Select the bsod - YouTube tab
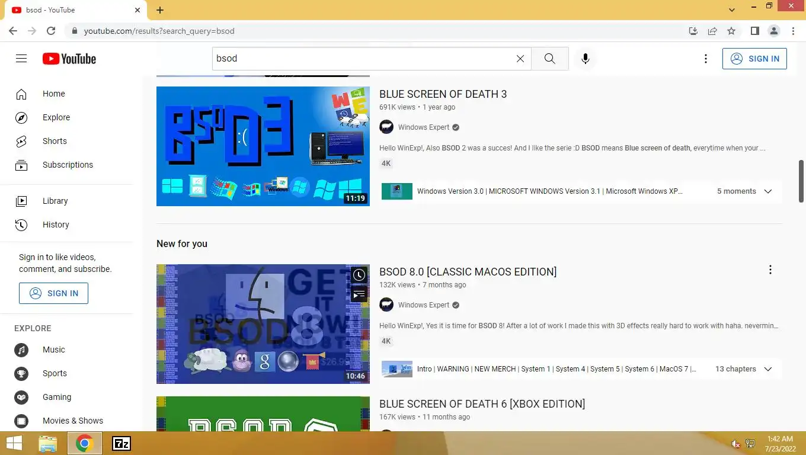This screenshot has height=455, width=806. point(76,10)
